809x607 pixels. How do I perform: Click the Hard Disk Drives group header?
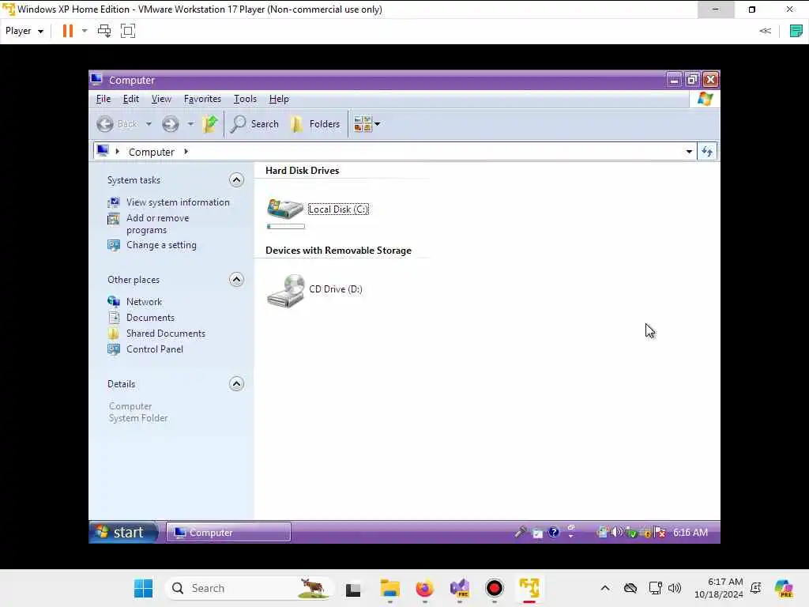click(x=303, y=171)
